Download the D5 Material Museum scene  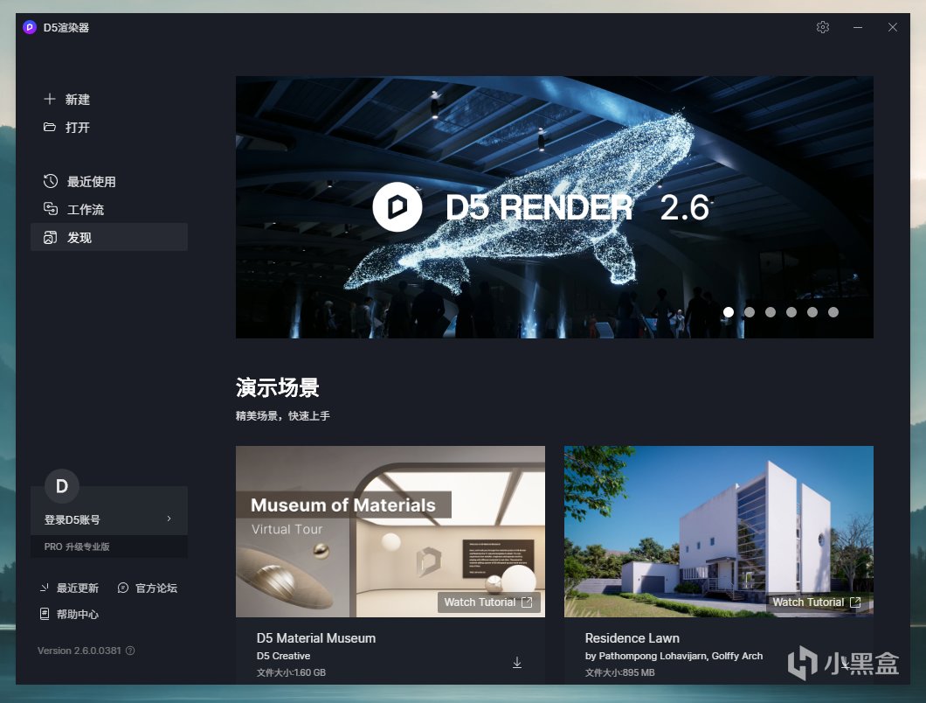pos(517,663)
